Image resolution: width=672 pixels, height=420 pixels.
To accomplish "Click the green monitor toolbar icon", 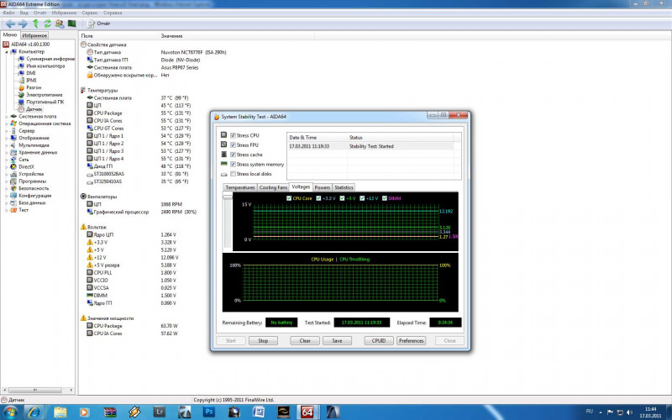I will click(71, 24).
